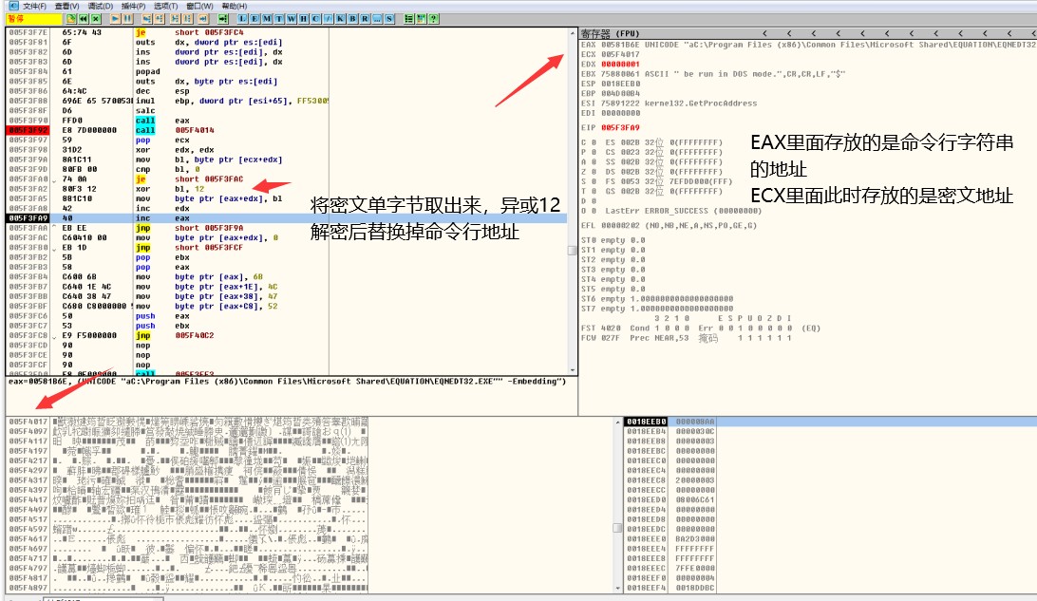Image resolution: width=1037 pixels, height=601 pixels.
Task: Open the 查看(V) view menu
Action: pyautogui.click(x=66, y=6)
